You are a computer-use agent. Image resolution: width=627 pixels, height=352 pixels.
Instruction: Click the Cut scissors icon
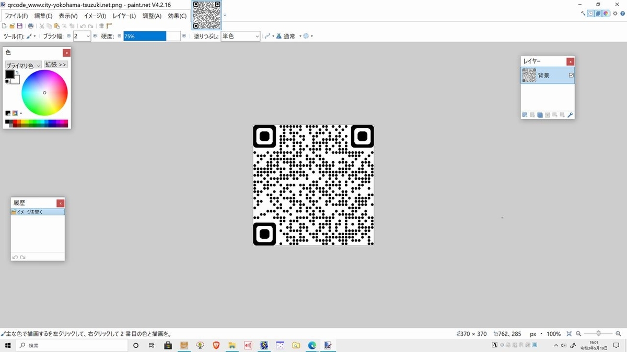pyautogui.click(x=42, y=26)
